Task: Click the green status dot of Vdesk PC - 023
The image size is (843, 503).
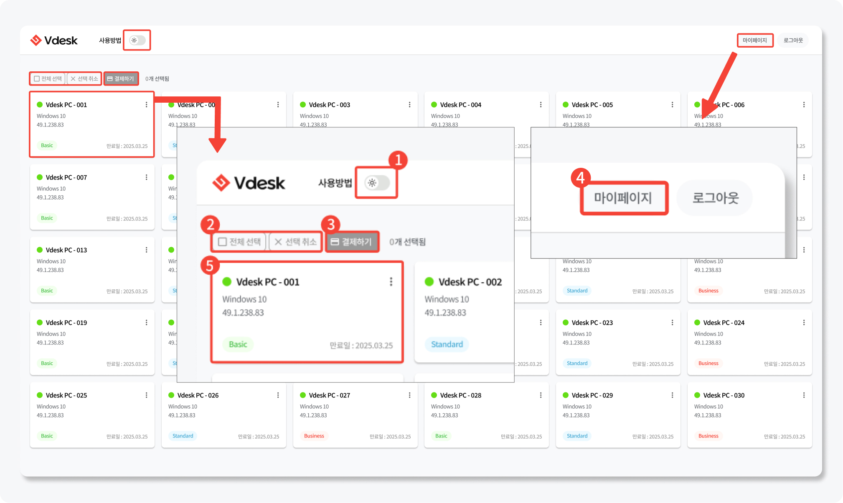Action: (x=566, y=323)
